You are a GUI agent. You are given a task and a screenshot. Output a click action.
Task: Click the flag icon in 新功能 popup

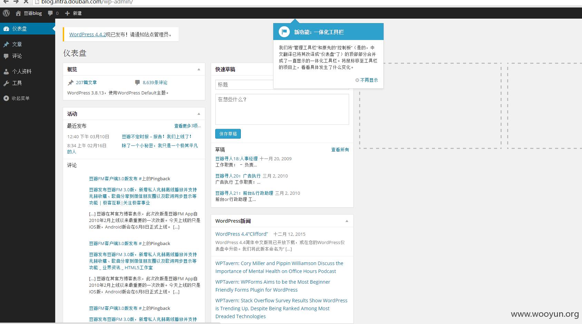[284, 32]
